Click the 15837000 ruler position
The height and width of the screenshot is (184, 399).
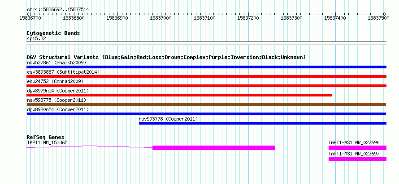point(161,18)
